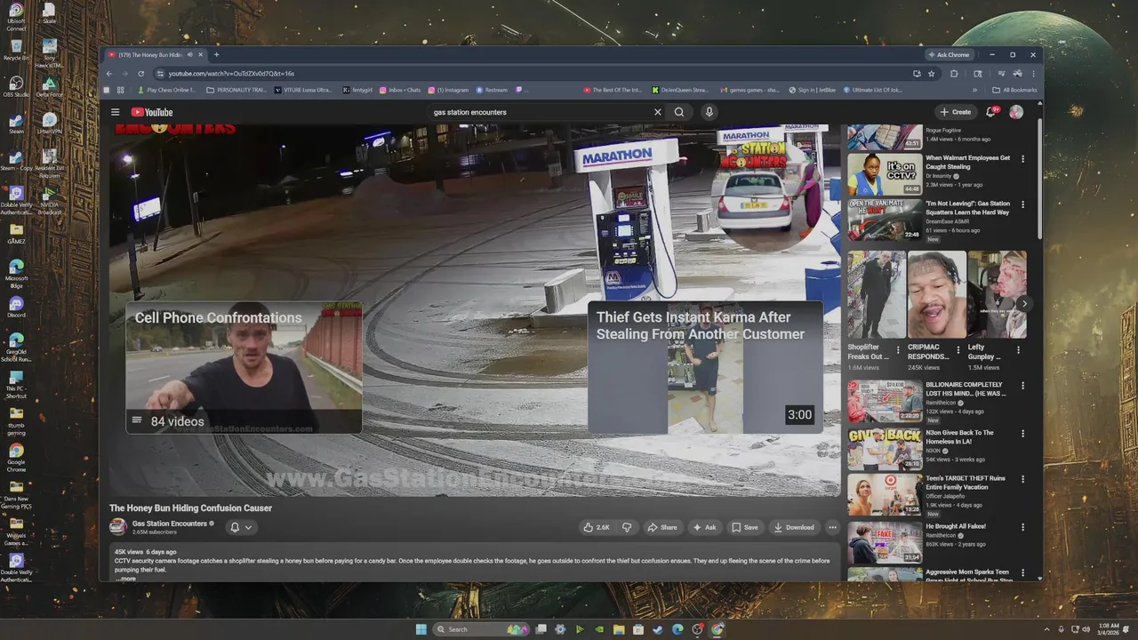Open the taskbar clock and date
This screenshot has width=1138, height=640.
1109,629
